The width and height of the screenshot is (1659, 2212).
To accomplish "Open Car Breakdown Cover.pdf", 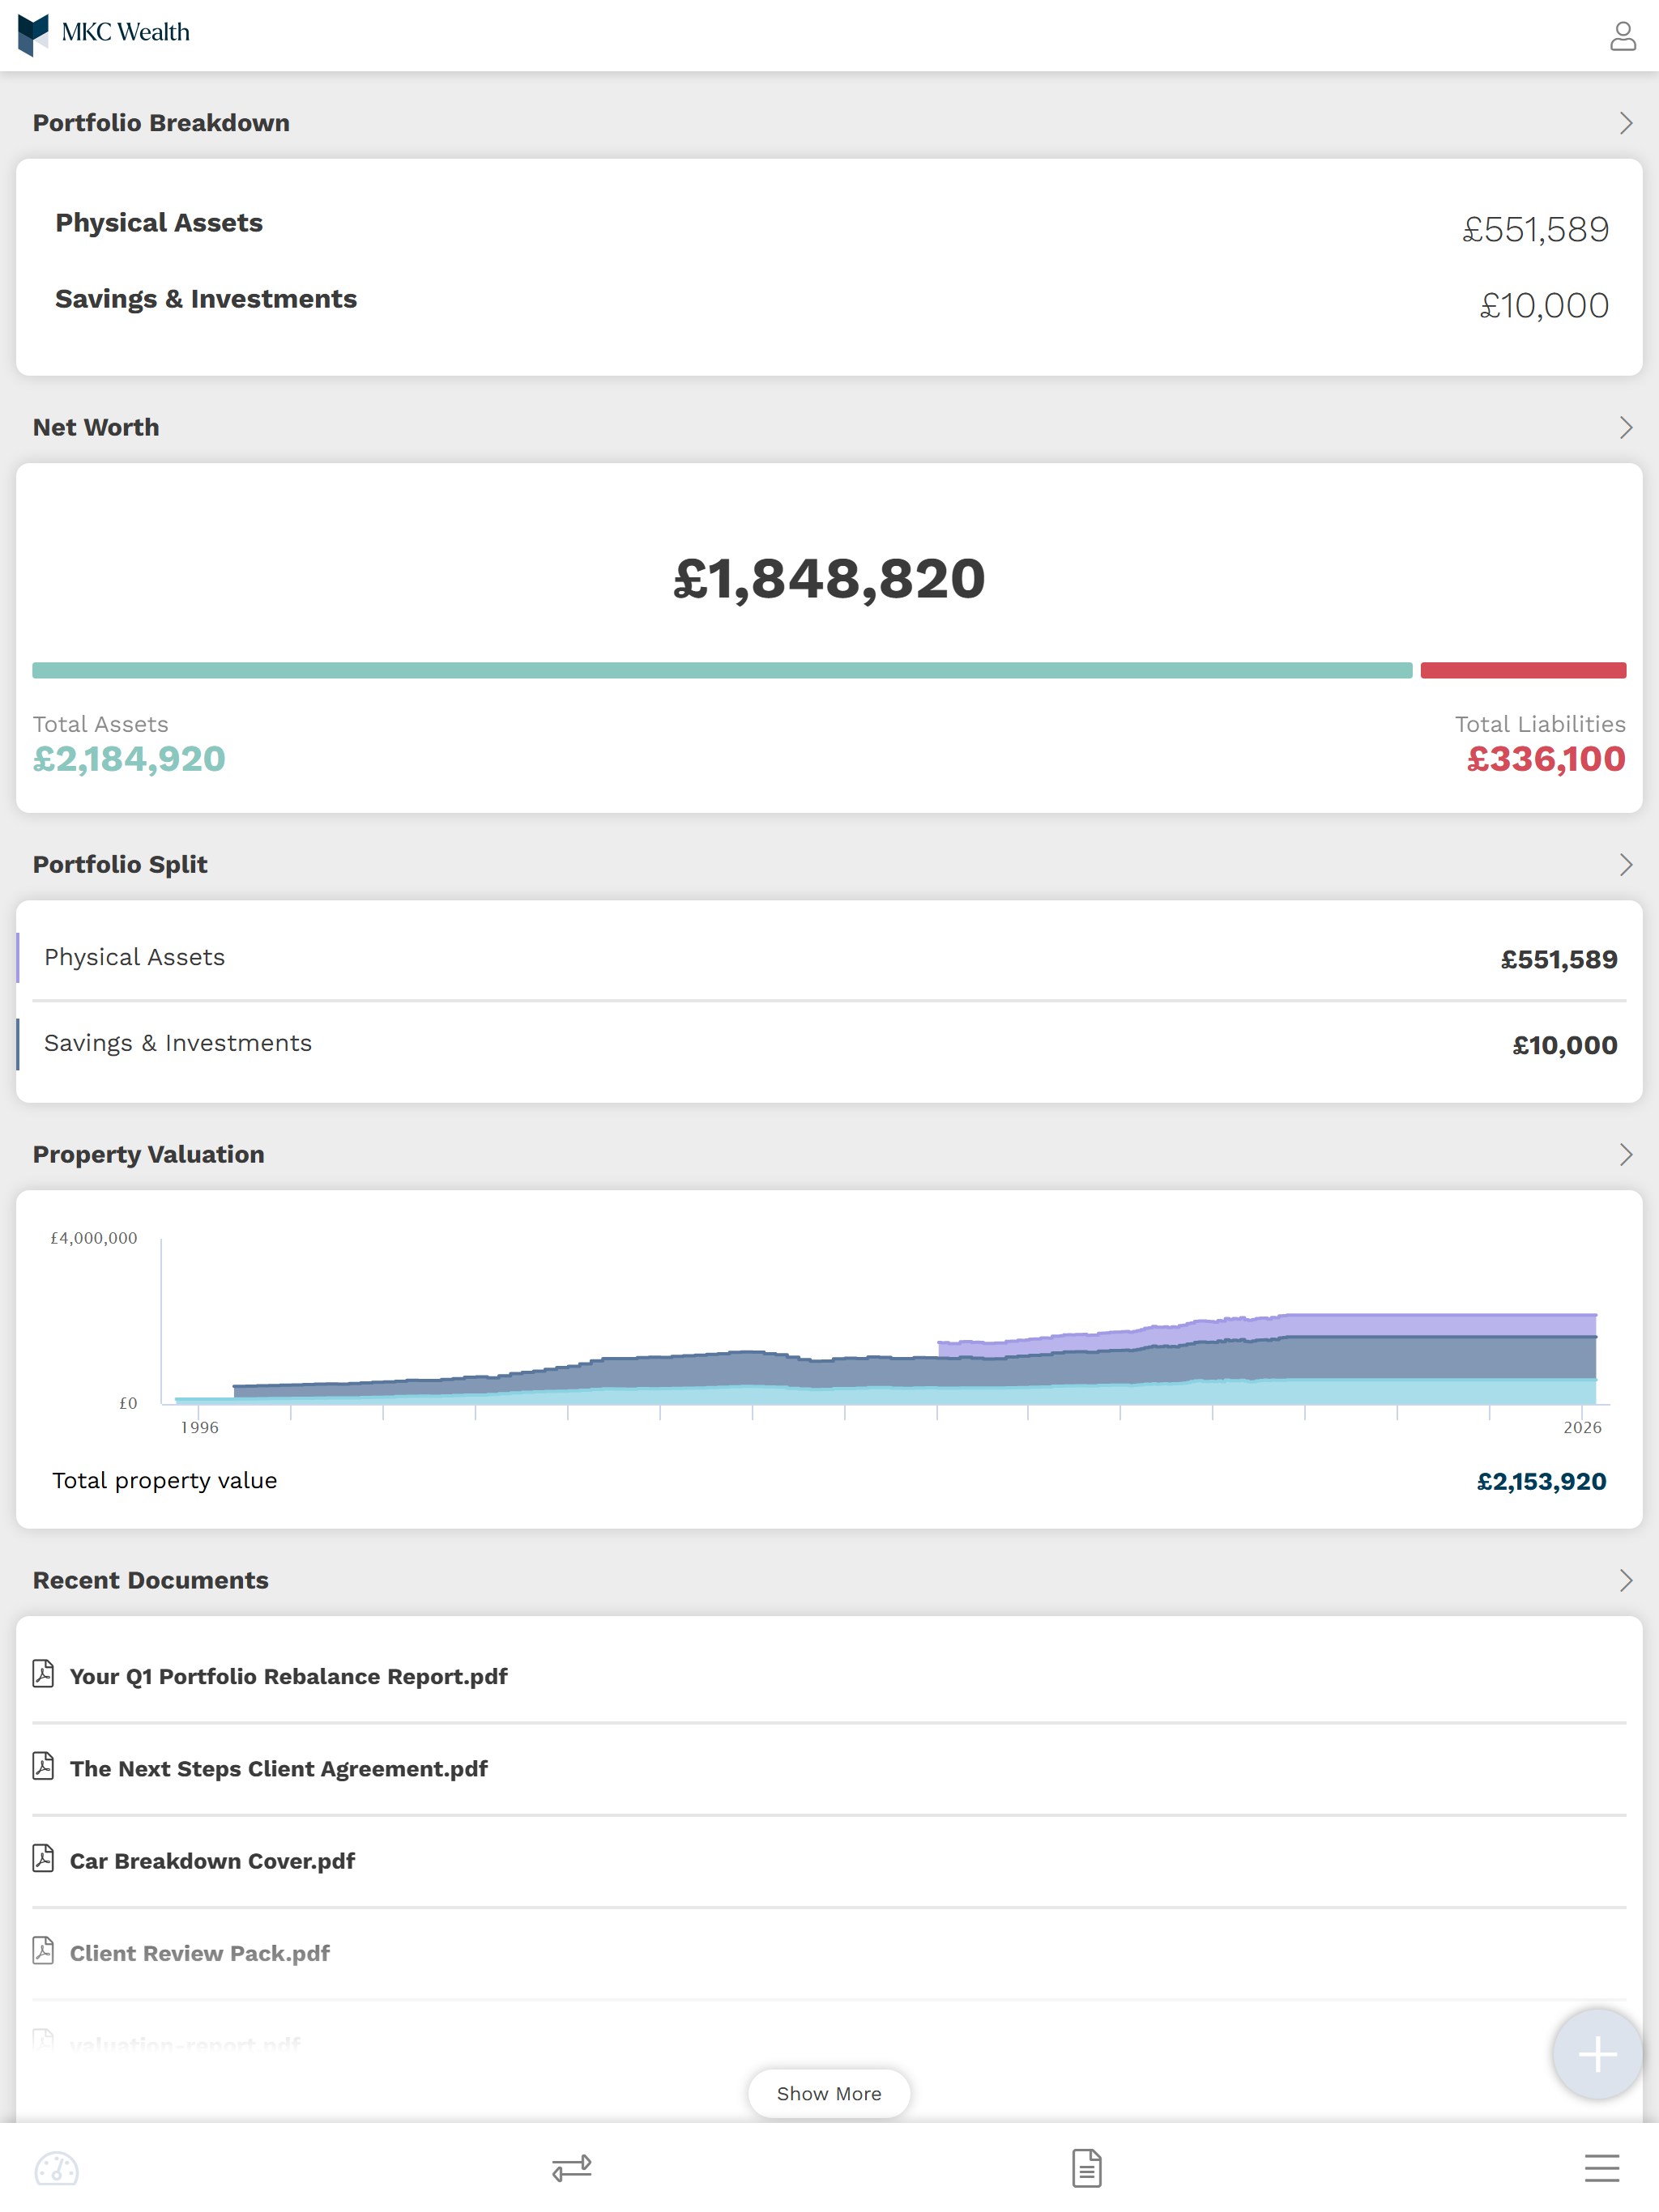I will point(212,1860).
